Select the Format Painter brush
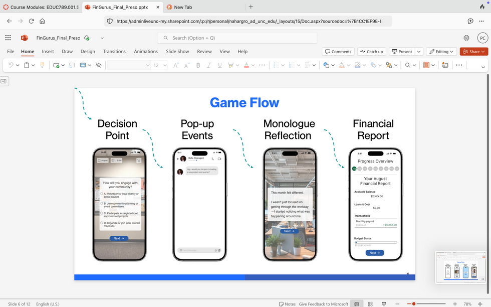 (42, 65)
